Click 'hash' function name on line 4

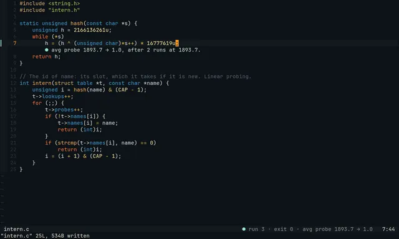point(77,24)
